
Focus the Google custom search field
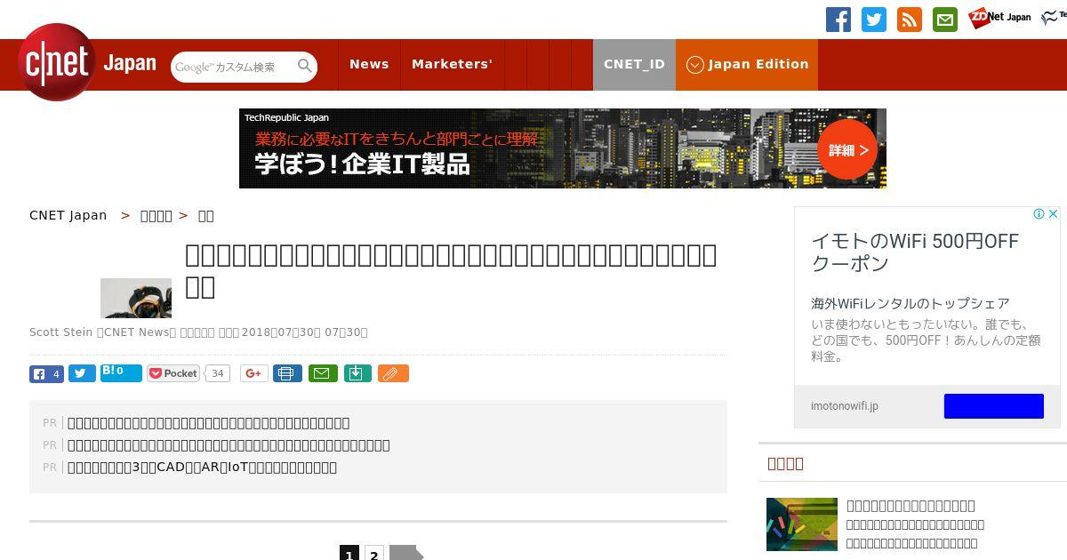(233, 67)
